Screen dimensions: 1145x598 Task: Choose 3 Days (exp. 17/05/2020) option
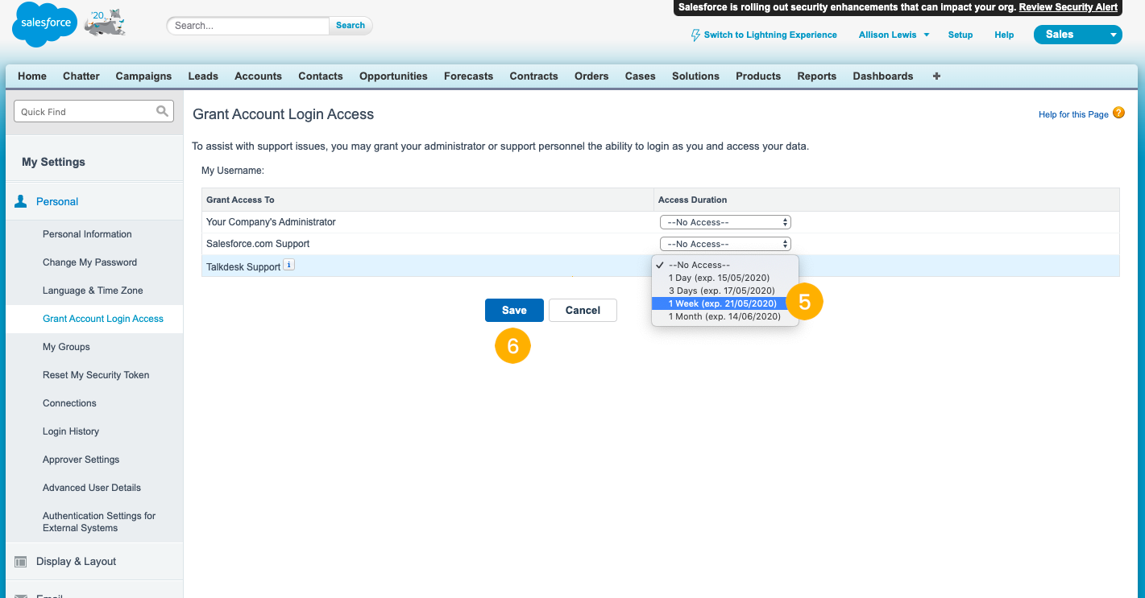(x=725, y=291)
